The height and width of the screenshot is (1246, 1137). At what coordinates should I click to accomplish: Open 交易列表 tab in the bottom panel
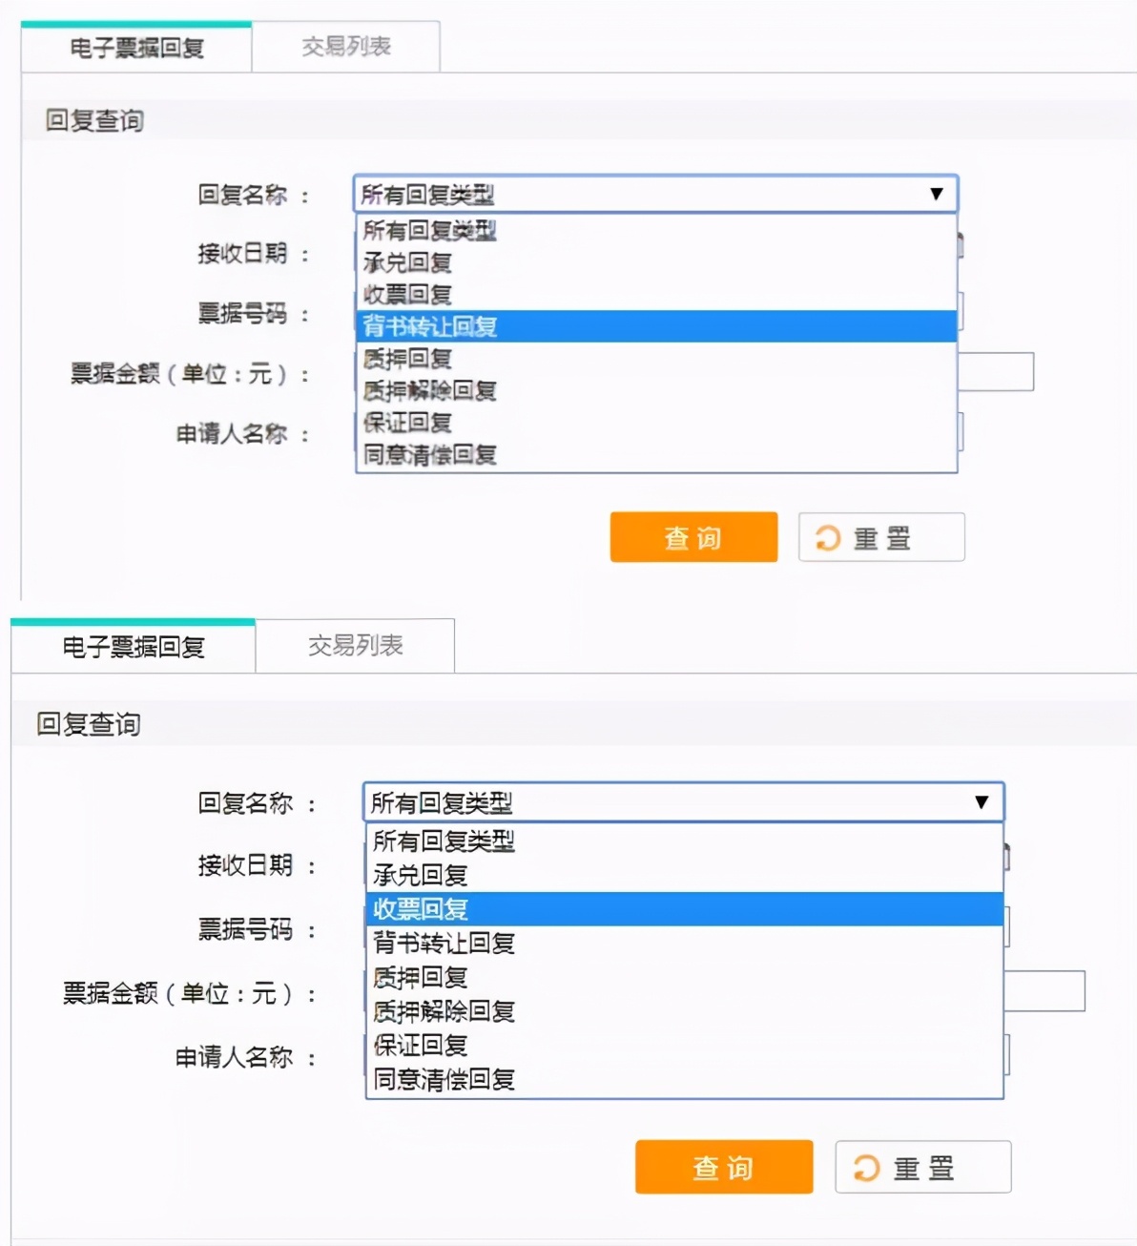point(357,646)
